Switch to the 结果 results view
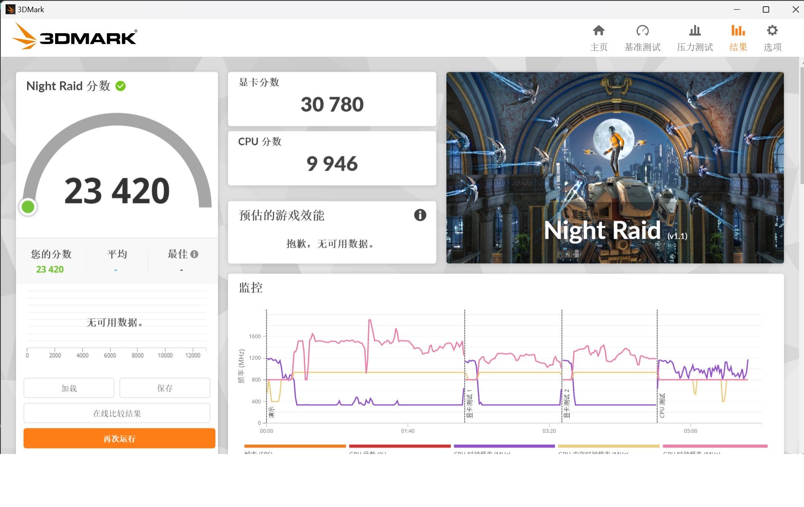The image size is (804, 507). (x=738, y=38)
